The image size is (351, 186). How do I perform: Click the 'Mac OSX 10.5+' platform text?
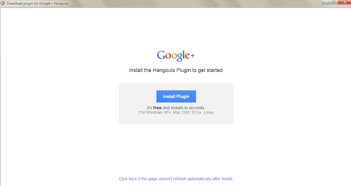click(187, 112)
